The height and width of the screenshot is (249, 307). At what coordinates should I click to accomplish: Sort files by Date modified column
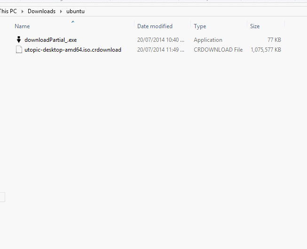click(155, 26)
